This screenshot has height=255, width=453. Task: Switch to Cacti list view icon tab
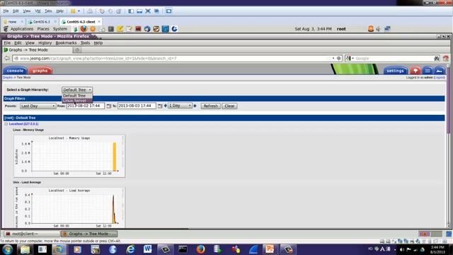click(428, 71)
